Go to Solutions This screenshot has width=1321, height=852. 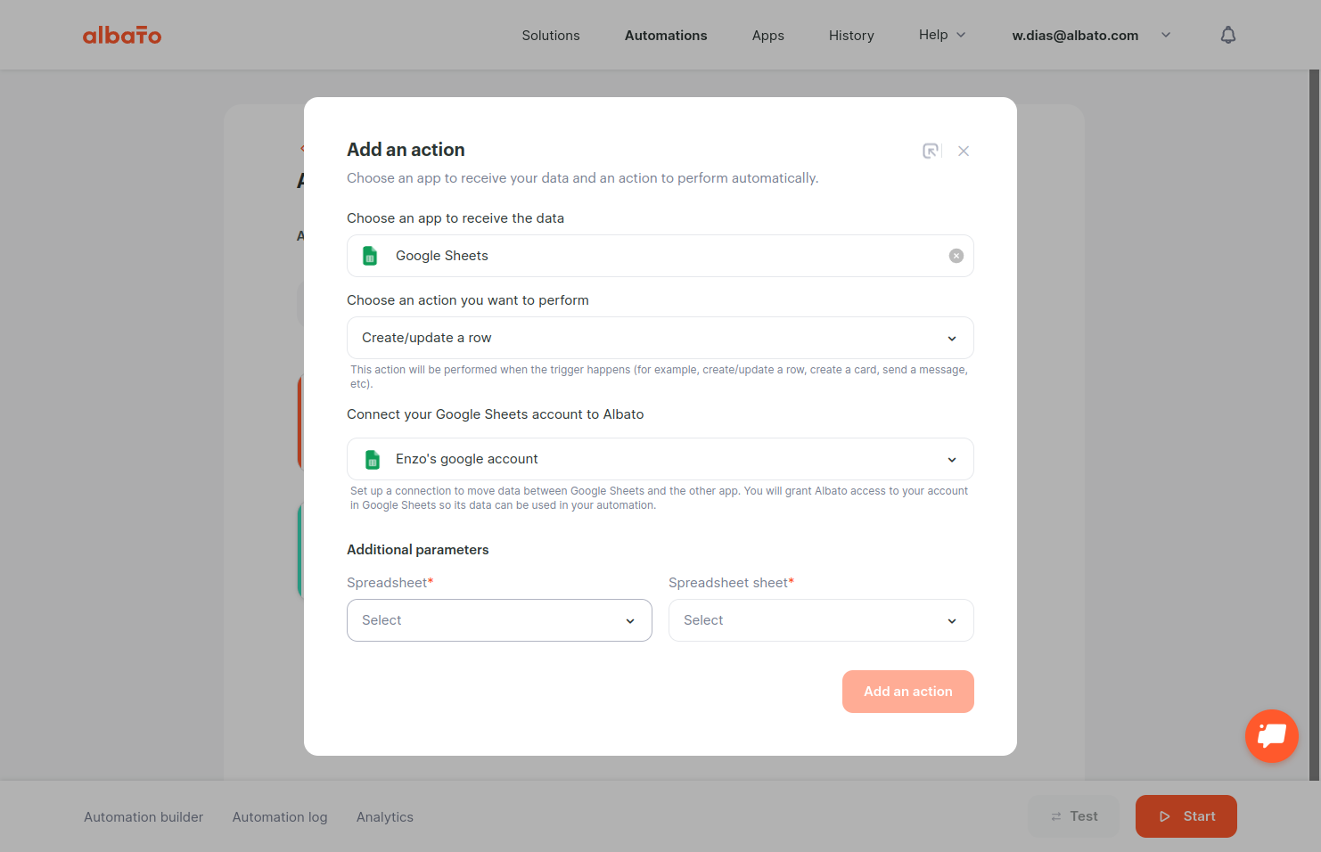click(551, 36)
